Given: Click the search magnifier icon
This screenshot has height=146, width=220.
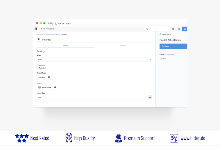Looking at the screenshot, I should (x=147, y=29).
